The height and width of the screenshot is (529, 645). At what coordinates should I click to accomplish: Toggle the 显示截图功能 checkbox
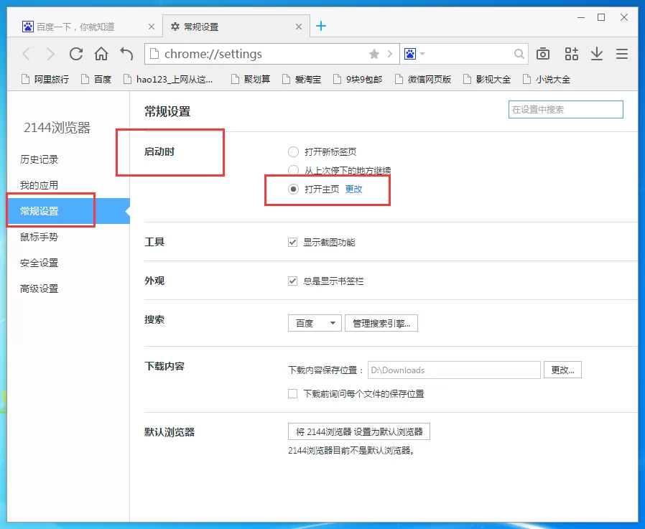coord(292,242)
